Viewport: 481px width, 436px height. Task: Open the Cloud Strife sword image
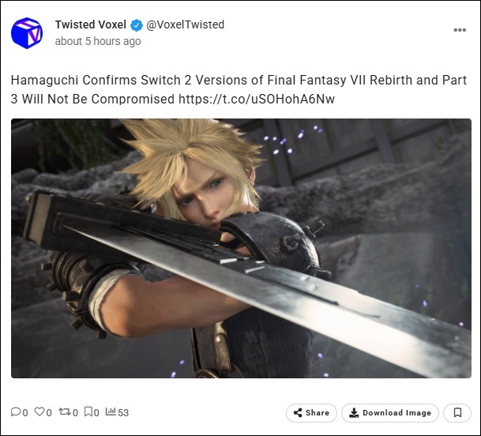pos(241,248)
